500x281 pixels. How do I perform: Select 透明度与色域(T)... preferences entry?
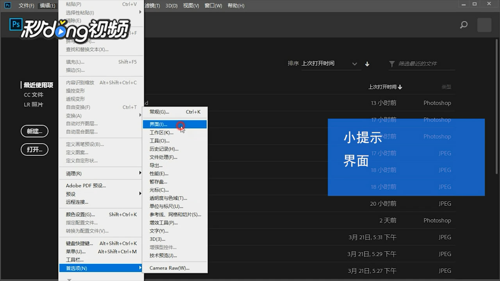[x=175, y=198]
